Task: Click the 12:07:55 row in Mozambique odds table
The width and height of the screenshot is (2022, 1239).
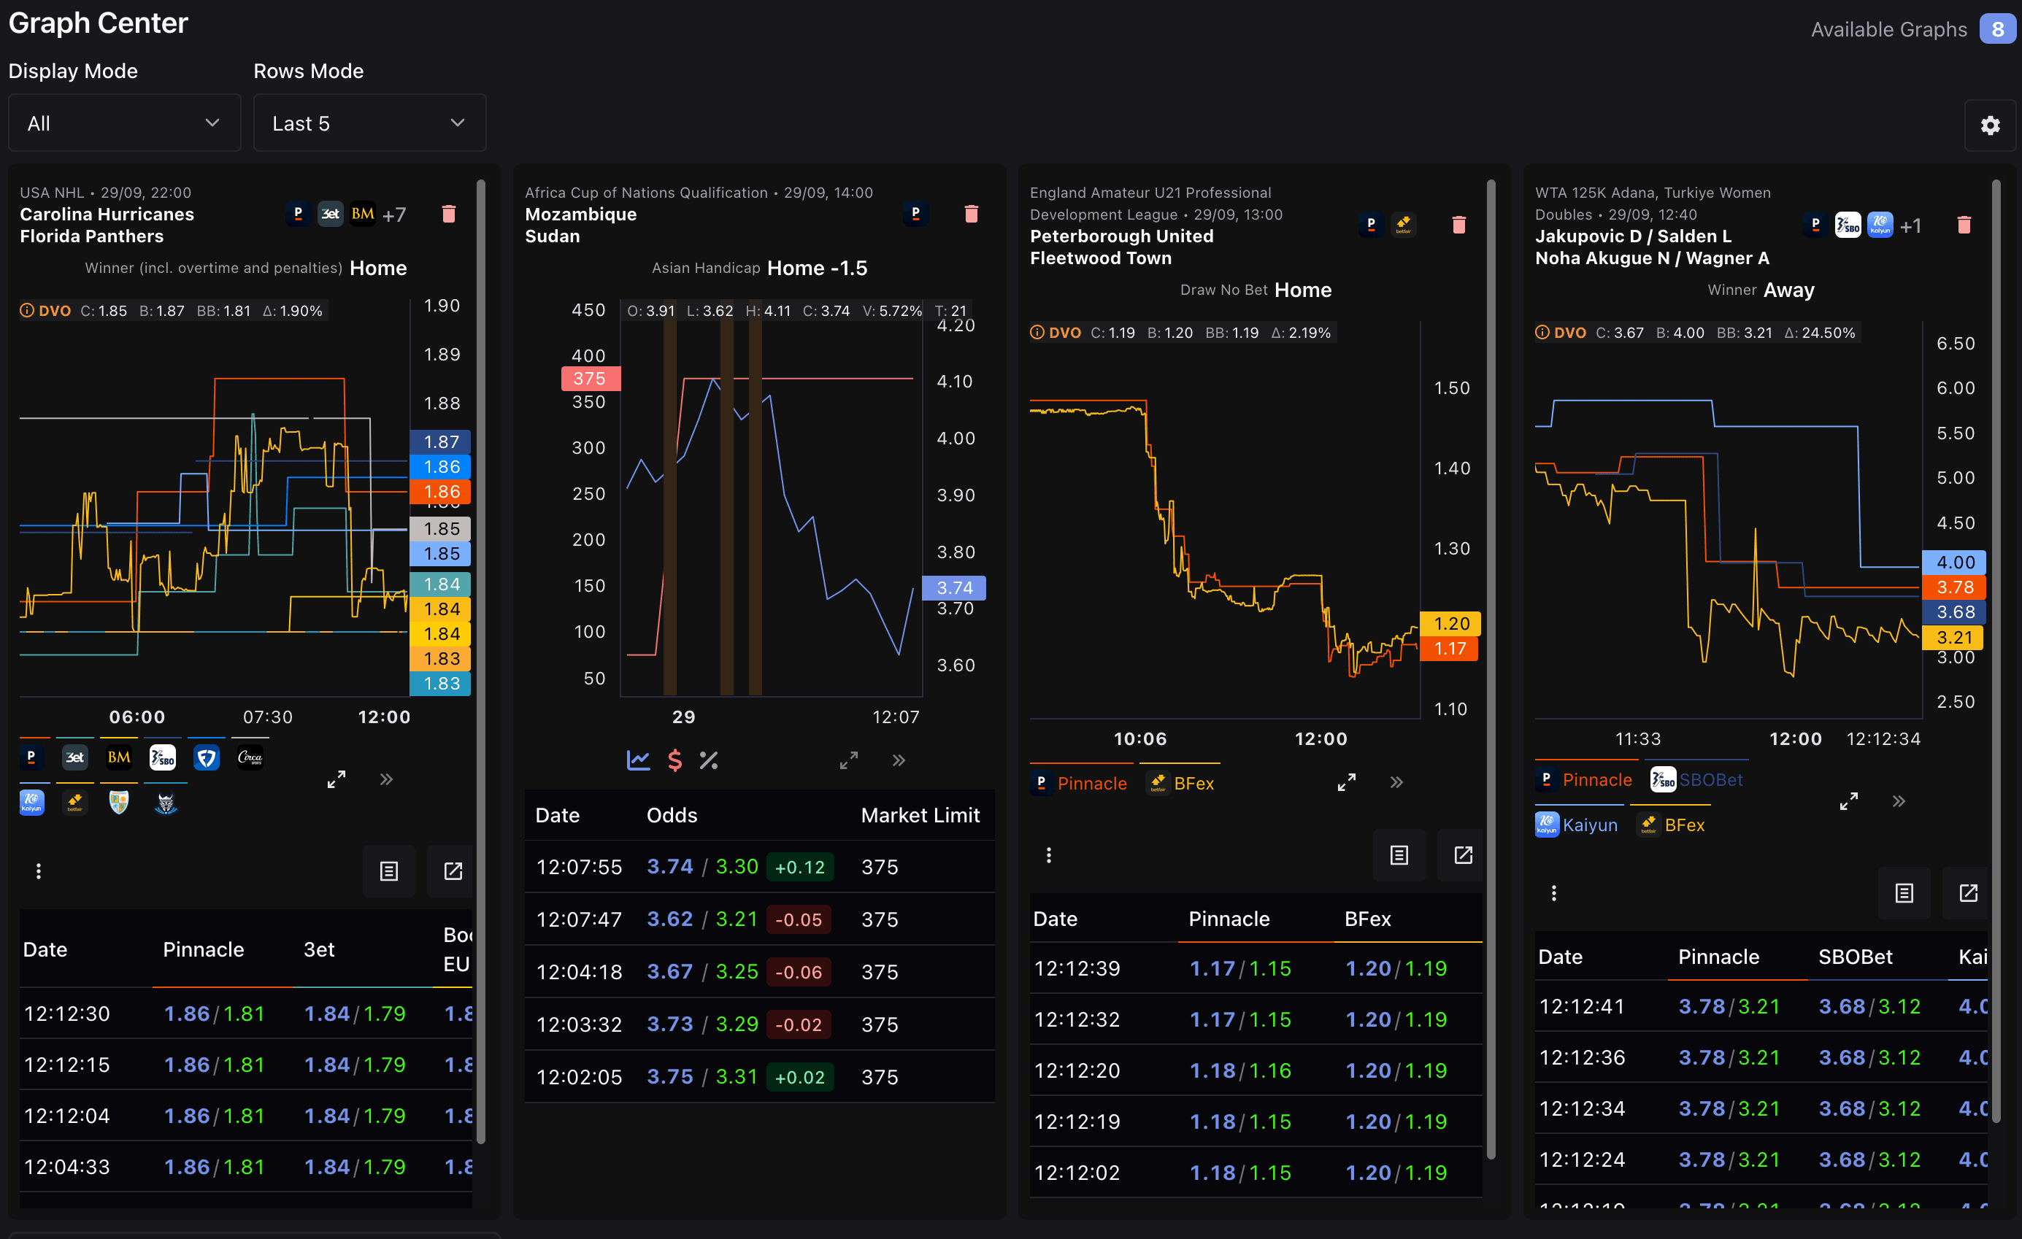Action: point(760,866)
